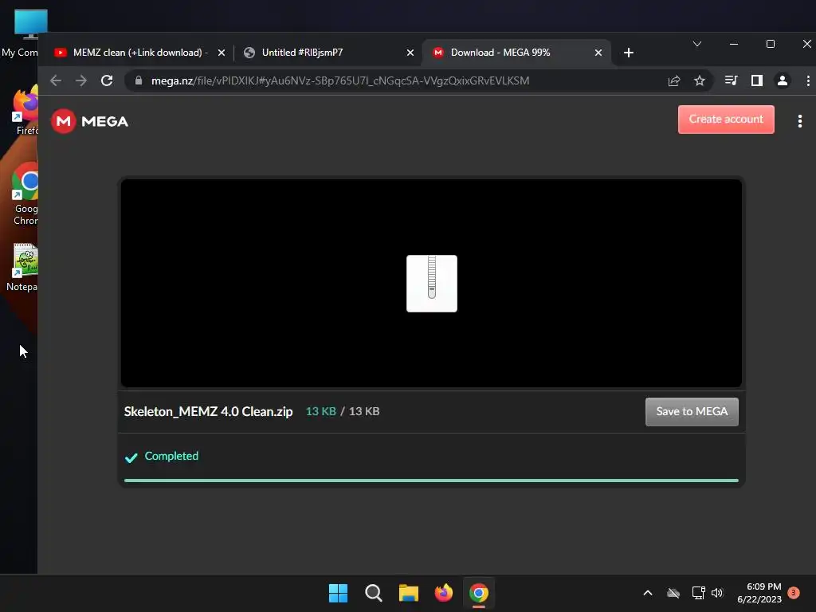Screen dimensions: 816x612
Task: Click the zip file preview icon
Action: click(431, 284)
